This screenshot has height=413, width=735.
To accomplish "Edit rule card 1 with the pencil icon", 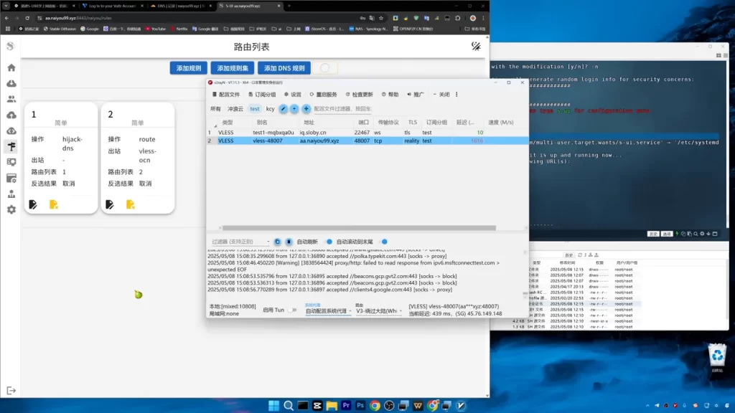I will [33, 204].
